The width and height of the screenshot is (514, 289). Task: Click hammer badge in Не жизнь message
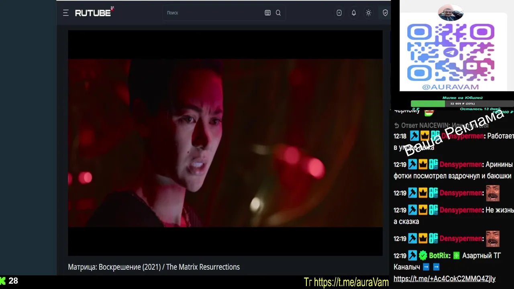(x=412, y=210)
